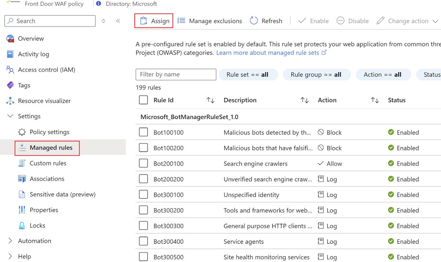Check the Bot100100 rule checkbox
This screenshot has height=262, width=441.
[x=143, y=132]
